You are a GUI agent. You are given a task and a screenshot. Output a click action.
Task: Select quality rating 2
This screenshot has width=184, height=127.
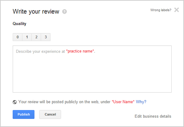36,37
